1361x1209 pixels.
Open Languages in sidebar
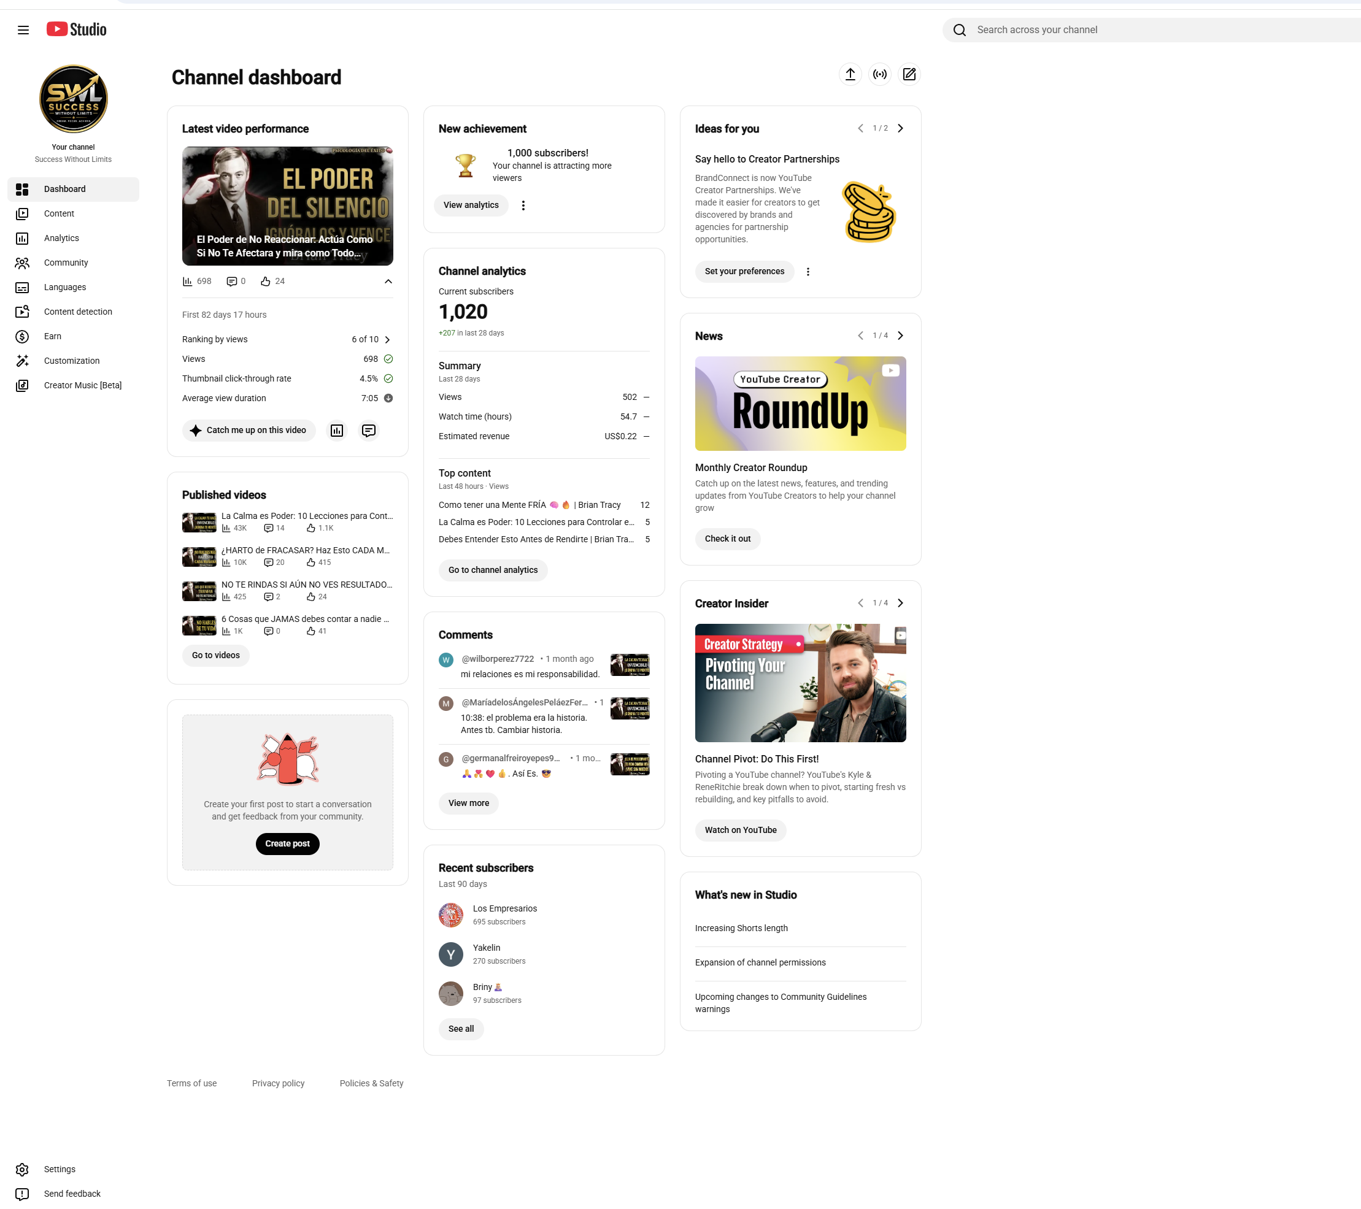[73, 288]
